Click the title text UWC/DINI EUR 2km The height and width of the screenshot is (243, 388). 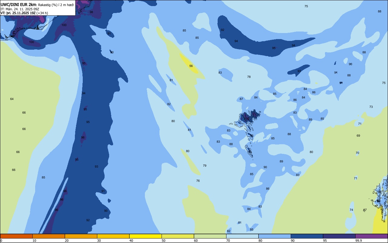click(x=18, y=5)
